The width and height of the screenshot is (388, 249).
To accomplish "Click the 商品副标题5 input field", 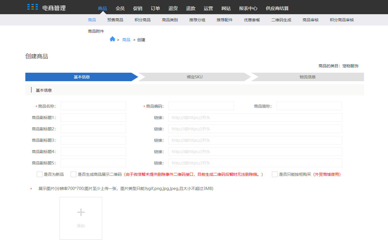I will (93, 163).
